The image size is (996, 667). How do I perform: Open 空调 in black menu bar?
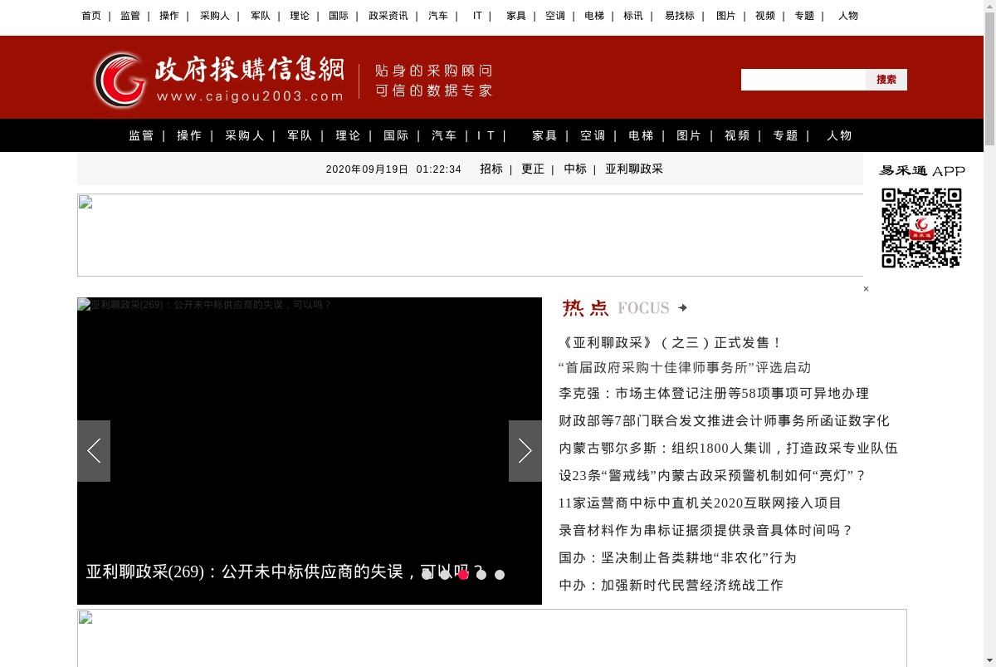[593, 135]
